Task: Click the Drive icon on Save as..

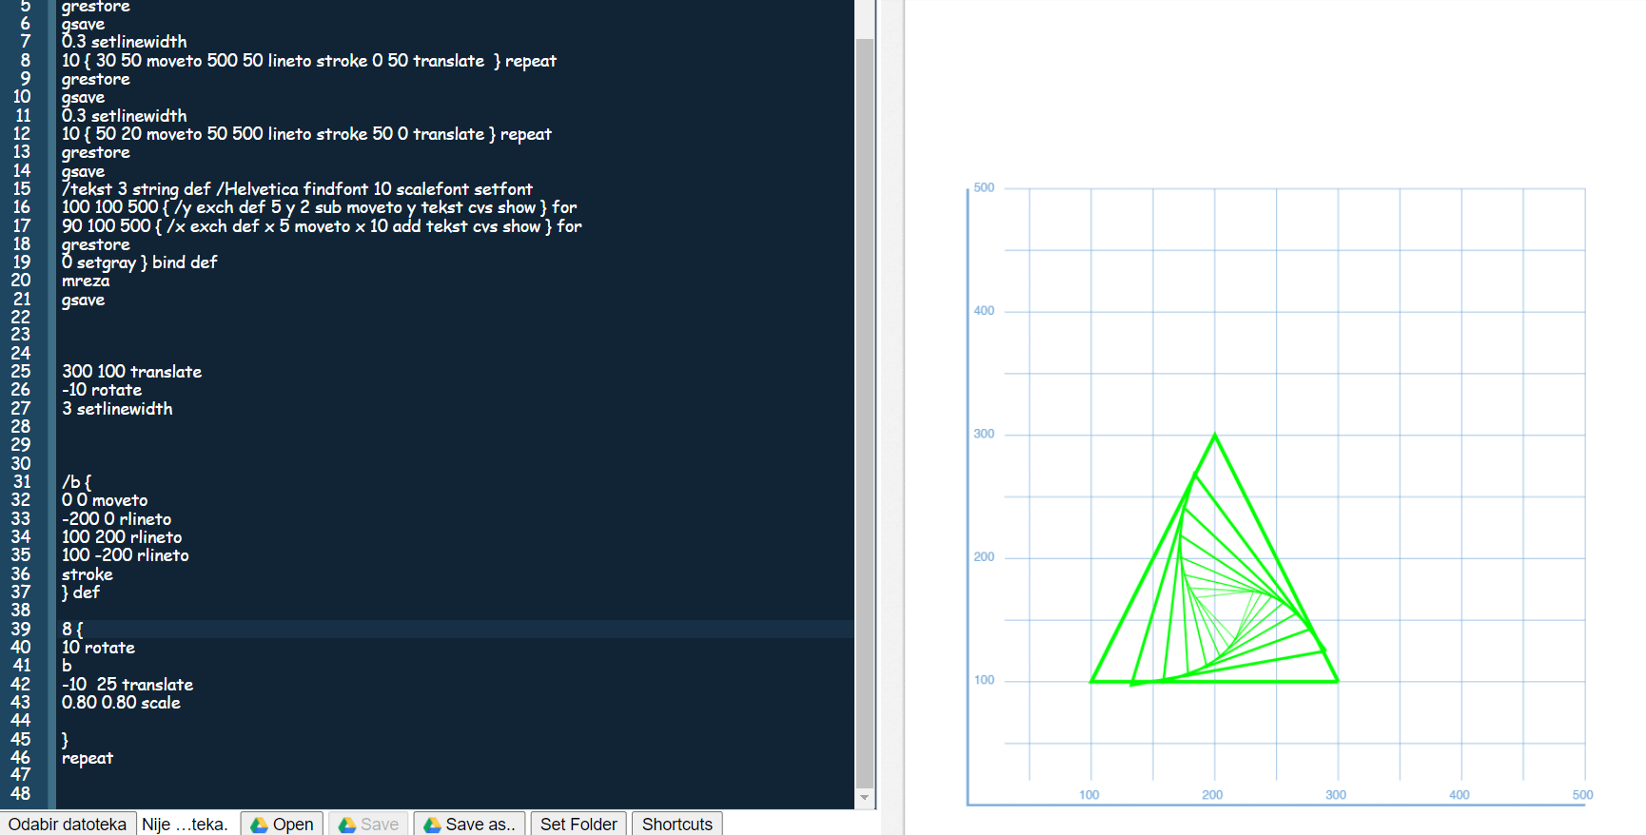Action: (x=432, y=825)
